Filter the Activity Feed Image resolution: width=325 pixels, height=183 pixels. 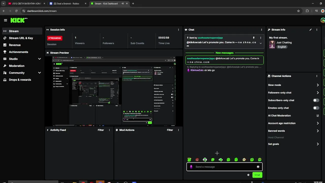coord(101,130)
